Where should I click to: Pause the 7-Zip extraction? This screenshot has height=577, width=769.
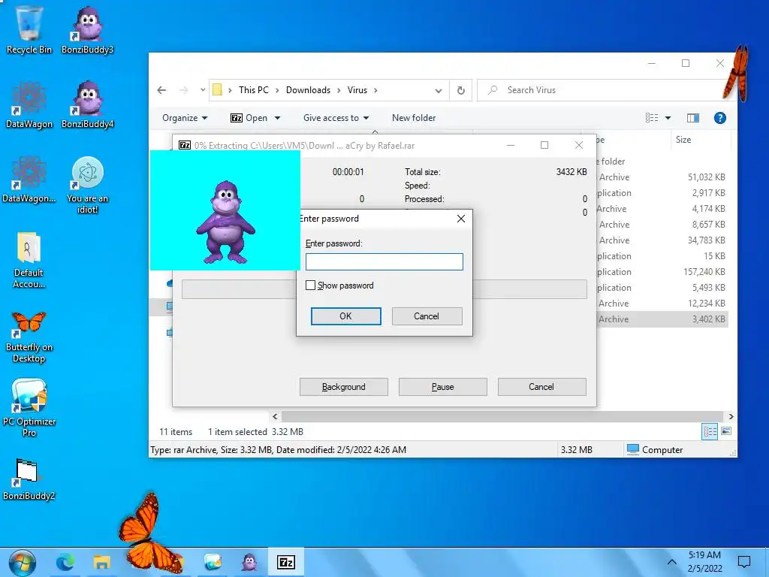442,387
